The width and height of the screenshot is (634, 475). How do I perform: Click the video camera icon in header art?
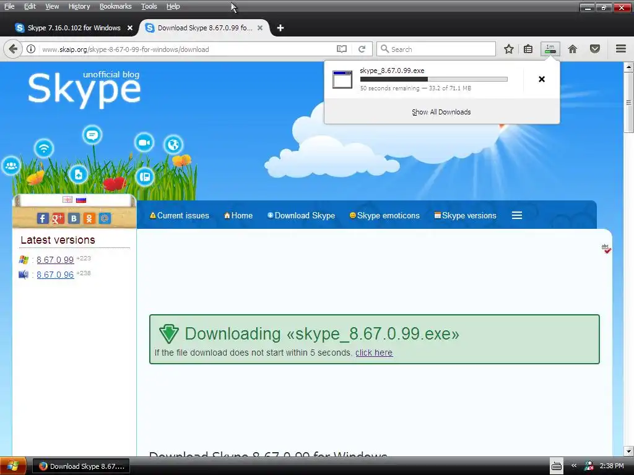tap(144, 143)
